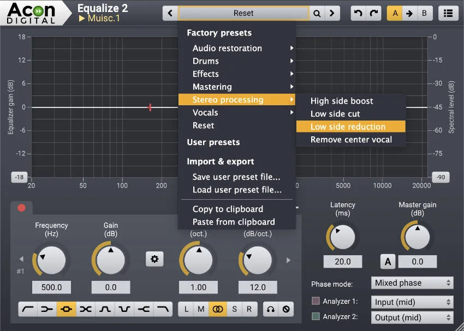Open band settings gear button
Image resolution: width=464 pixels, height=331 pixels.
pyautogui.click(x=154, y=259)
